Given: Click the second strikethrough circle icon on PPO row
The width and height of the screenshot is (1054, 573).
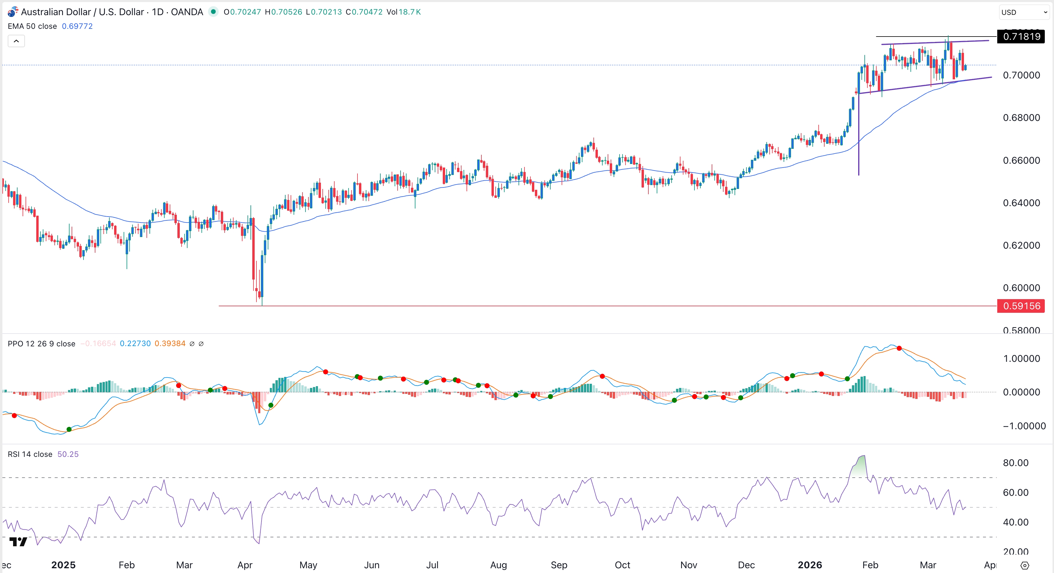Looking at the screenshot, I should (x=201, y=344).
